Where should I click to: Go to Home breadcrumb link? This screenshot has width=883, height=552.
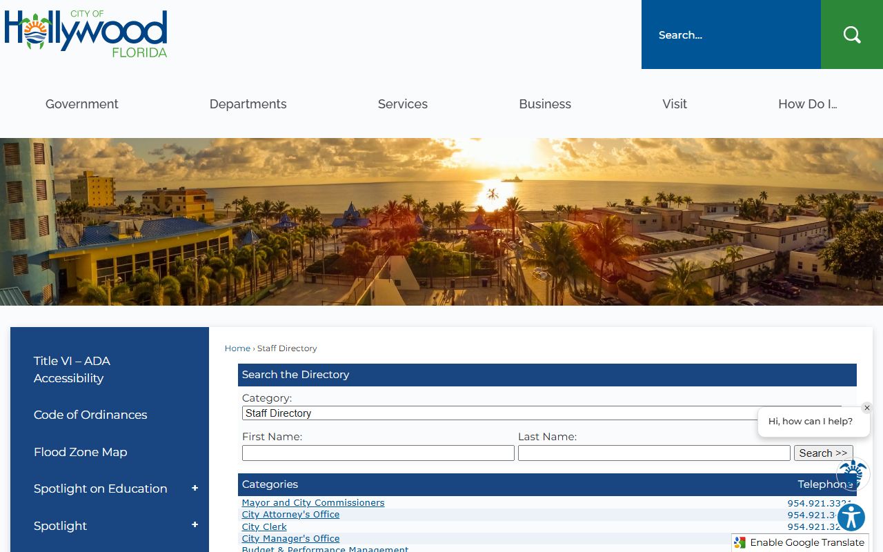(x=237, y=348)
